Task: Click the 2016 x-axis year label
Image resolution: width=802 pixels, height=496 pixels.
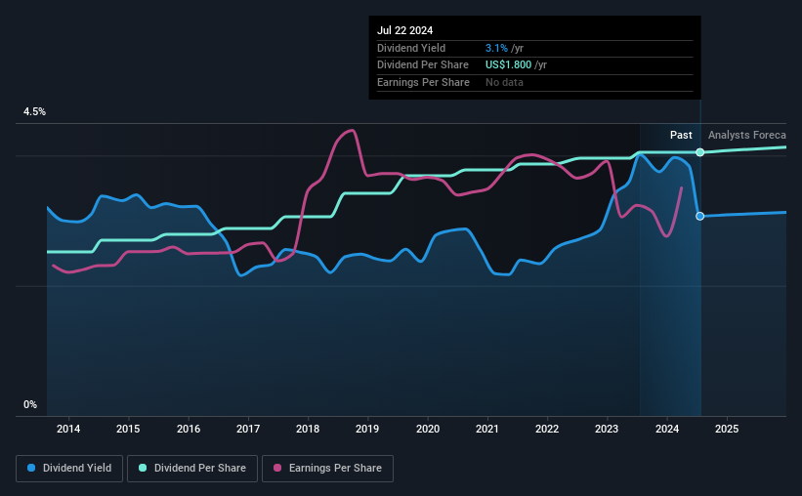Action: (189, 429)
